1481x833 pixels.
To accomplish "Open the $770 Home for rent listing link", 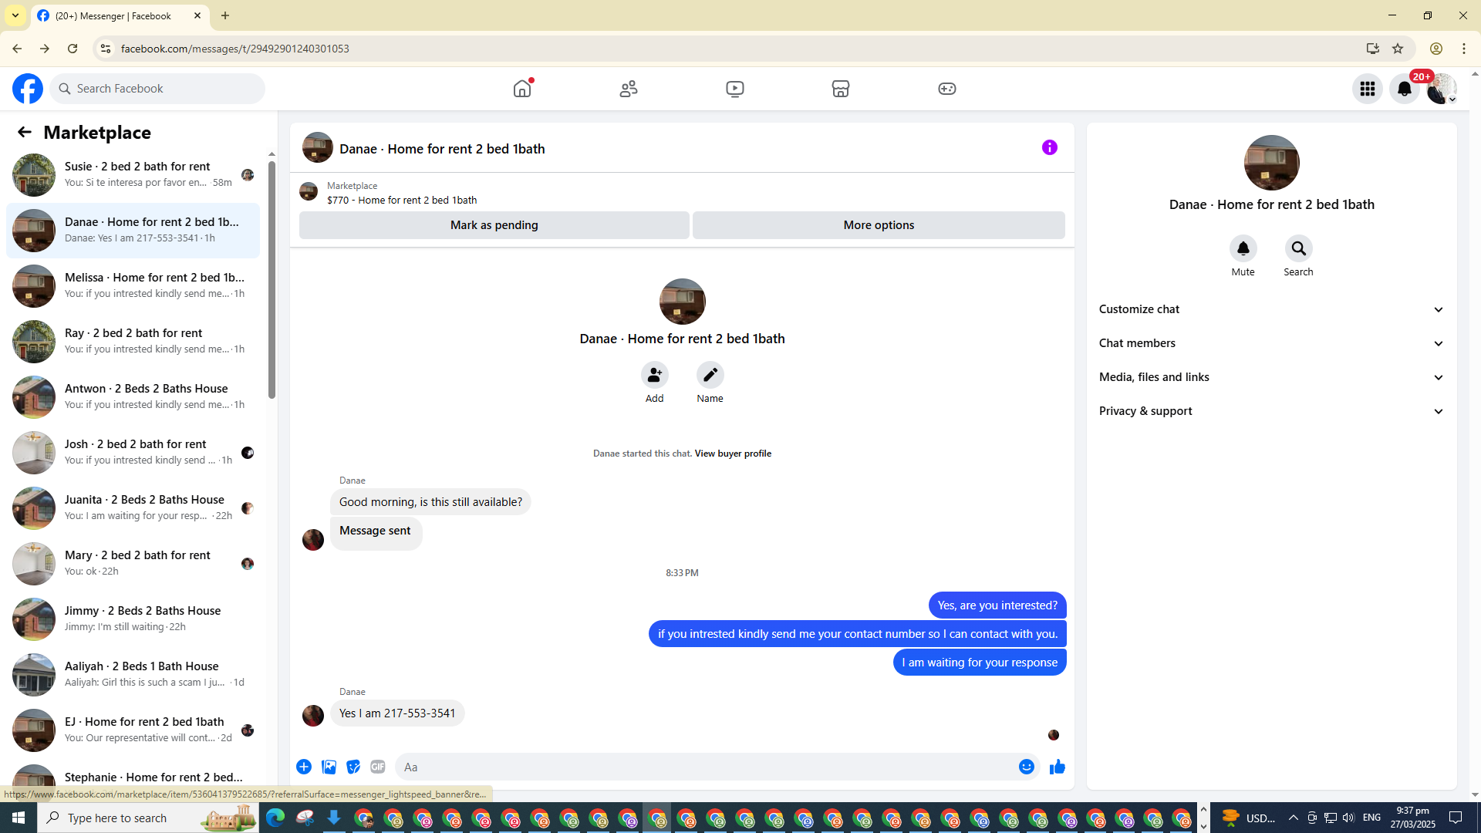I will (x=402, y=201).
